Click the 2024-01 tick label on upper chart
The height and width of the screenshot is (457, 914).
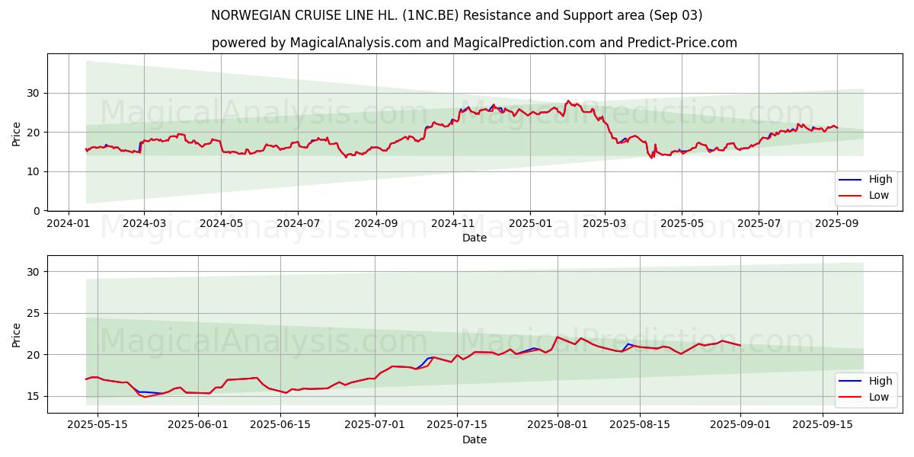[69, 224]
